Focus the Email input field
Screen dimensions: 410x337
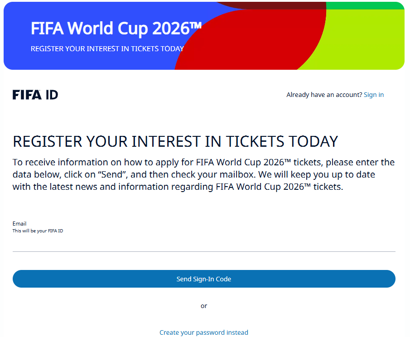[204, 244]
